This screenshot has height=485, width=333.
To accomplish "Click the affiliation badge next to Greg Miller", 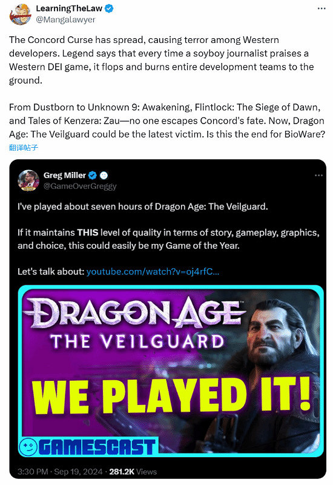I will 104,176.
